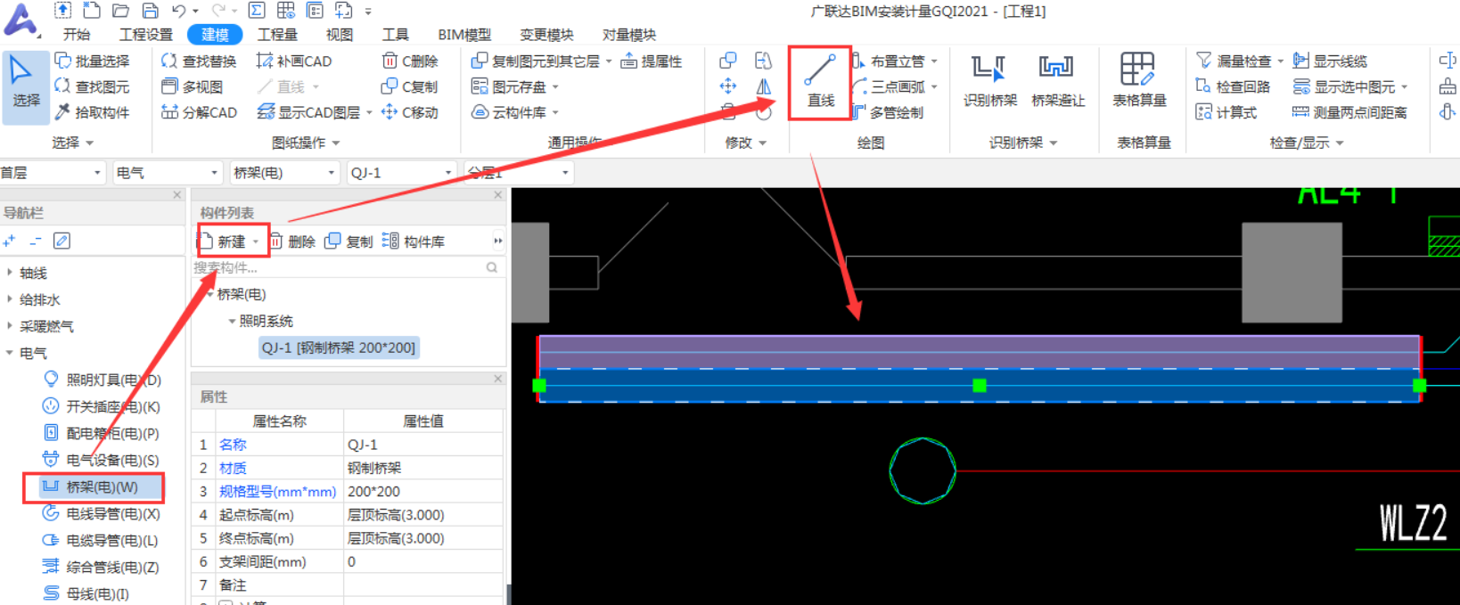
Task: Click the 搜索构件 search field
Action: pyautogui.click(x=346, y=267)
